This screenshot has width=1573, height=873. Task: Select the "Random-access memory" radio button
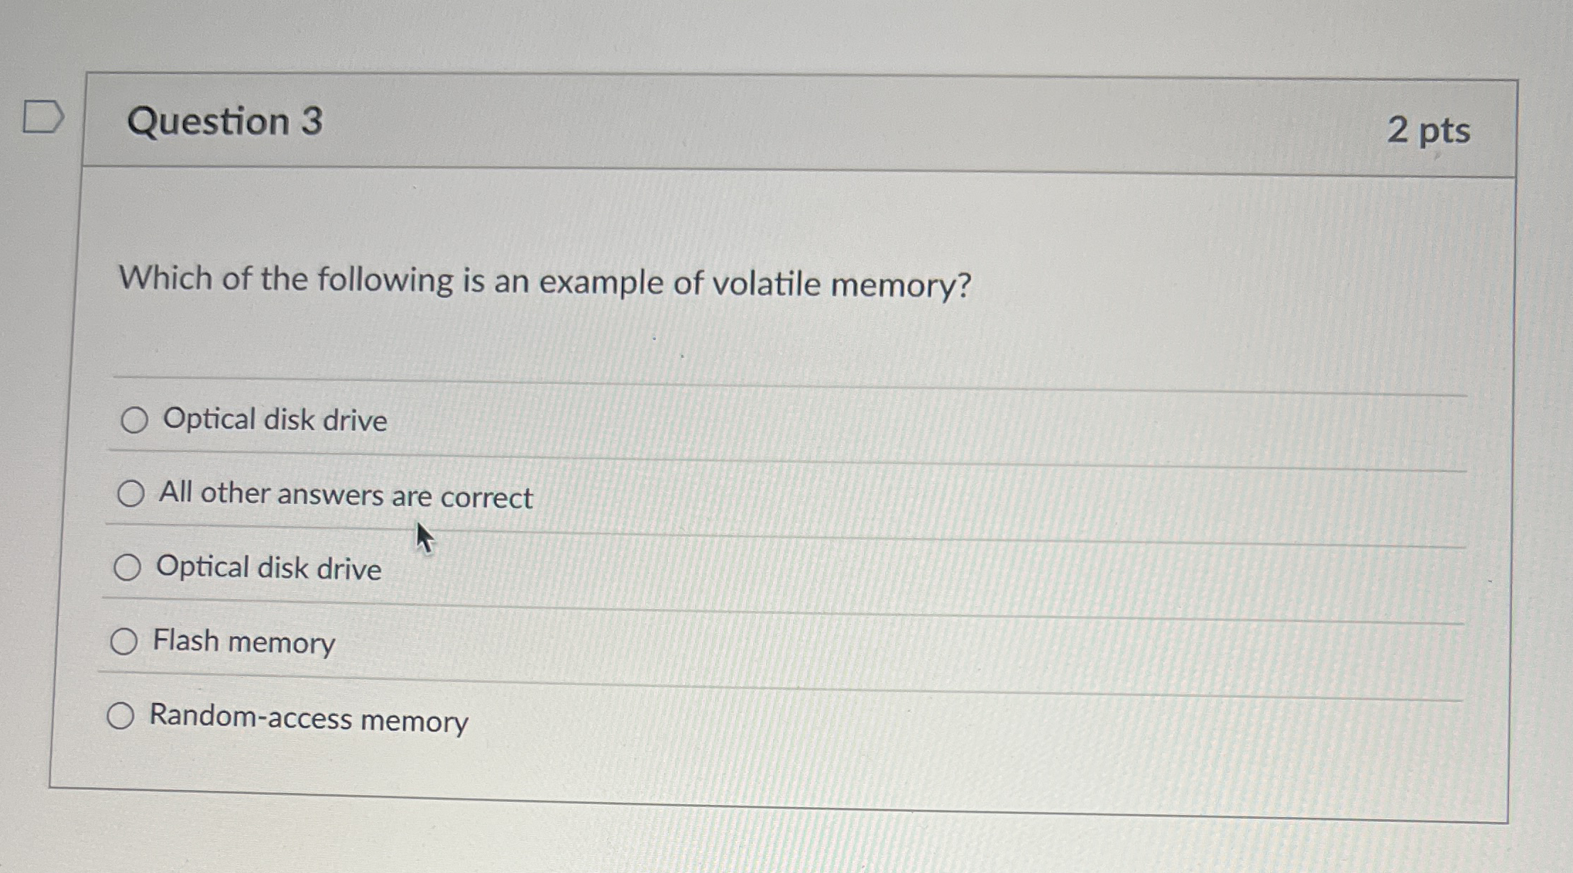(x=121, y=717)
